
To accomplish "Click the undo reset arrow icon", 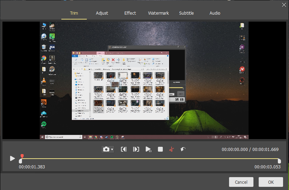I will point(183,149).
